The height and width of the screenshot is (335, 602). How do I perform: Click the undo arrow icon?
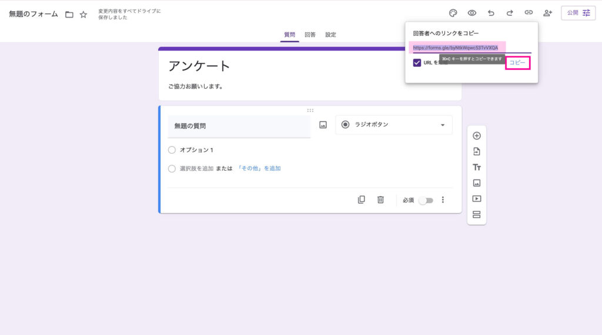[x=491, y=13]
